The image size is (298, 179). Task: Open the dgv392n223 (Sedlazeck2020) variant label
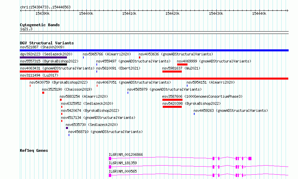pos(46,54)
